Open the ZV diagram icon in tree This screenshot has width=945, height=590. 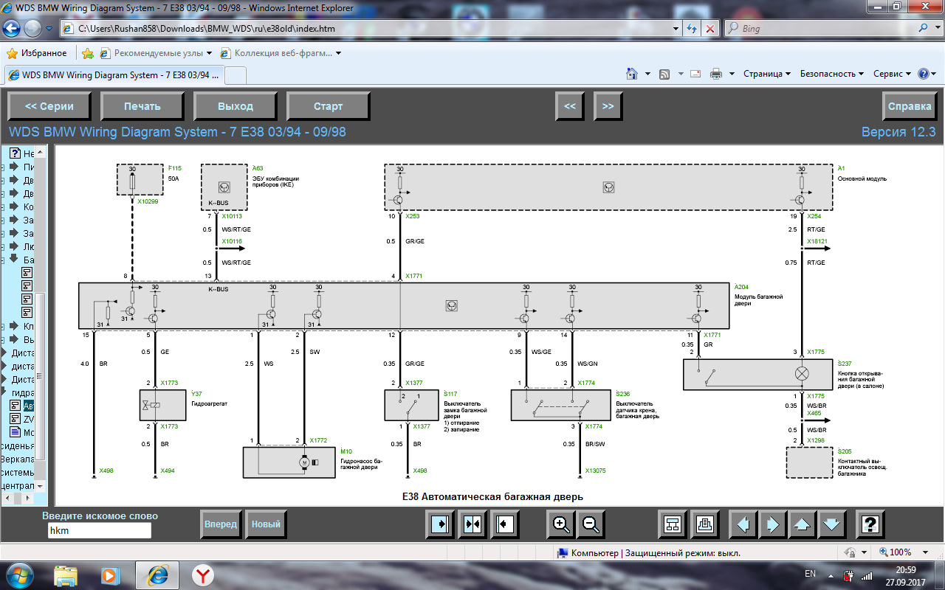(x=16, y=419)
